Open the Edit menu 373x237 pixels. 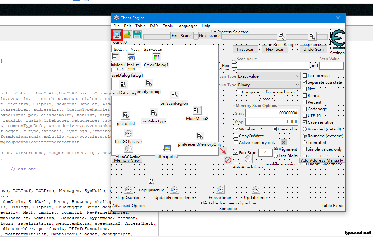[128, 26]
